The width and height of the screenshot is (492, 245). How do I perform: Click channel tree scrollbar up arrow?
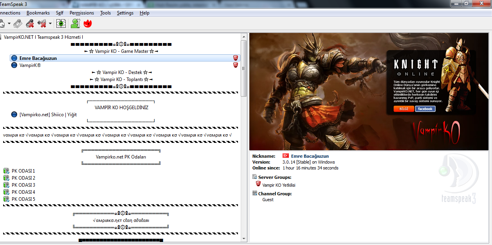(x=243, y=37)
